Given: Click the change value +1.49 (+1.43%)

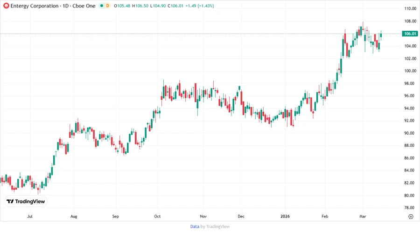Looking at the screenshot, I should tap(200, 6).
